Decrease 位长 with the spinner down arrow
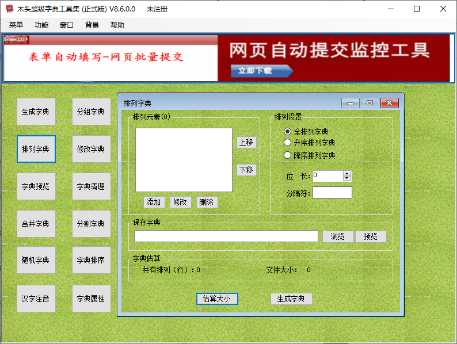The width and height of the screenshot is (457, 344). tap(346, 178)
